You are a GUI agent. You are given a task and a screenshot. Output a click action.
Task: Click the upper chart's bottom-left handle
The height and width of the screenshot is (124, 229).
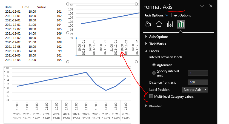68,62
